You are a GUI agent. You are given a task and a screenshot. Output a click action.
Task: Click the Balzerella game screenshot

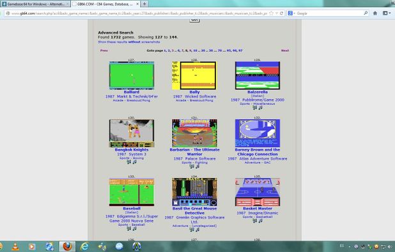coord(258,75)
